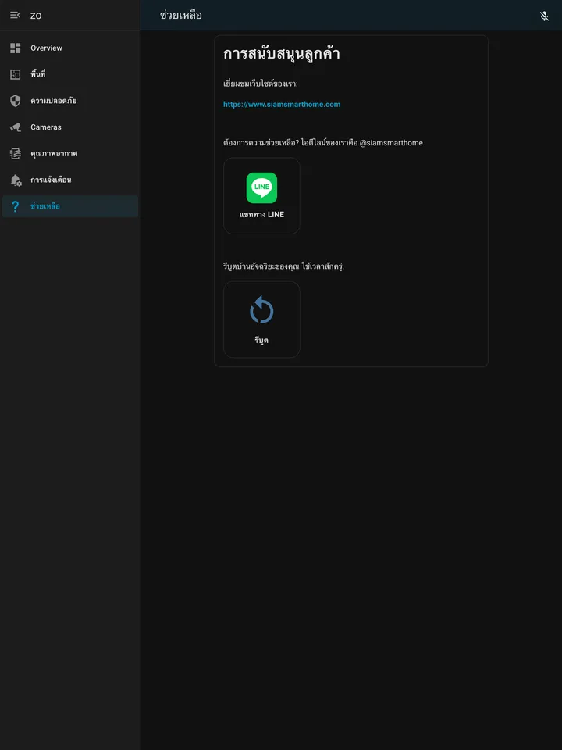Click the floor plan icon beside พื้นที่

coord(16,75)
